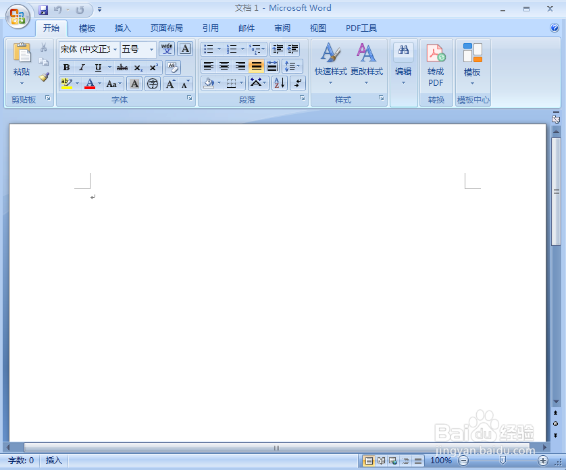This screenshot has width=566, height=470.
Task: Switch to the 引用 tab
Action: coord(211,28)
